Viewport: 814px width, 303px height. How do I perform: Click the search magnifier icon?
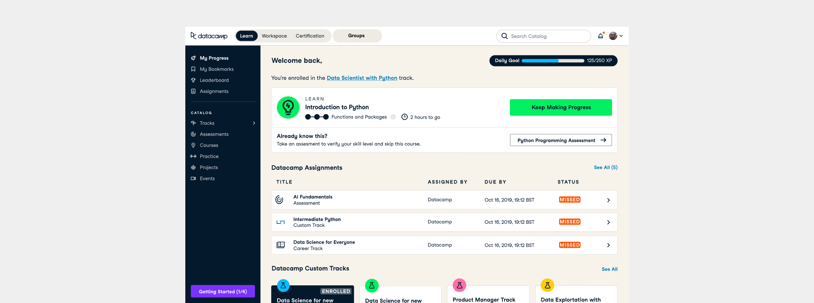505,36
